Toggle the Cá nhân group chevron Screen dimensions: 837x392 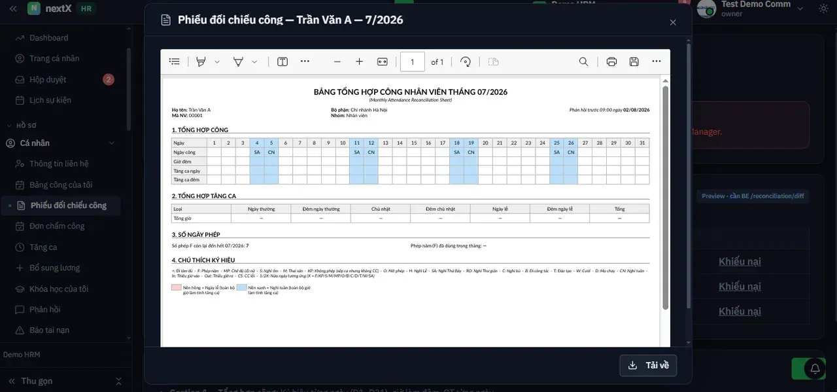pos(111,143)
